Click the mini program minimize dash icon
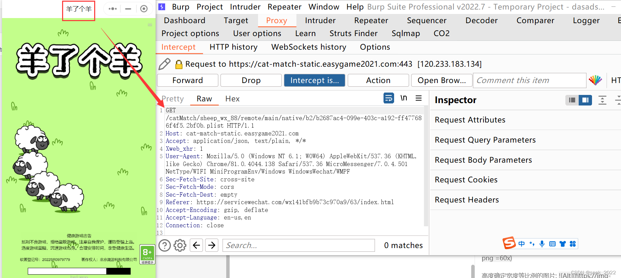This screenshot has height=278, width=621. point(128,9)
